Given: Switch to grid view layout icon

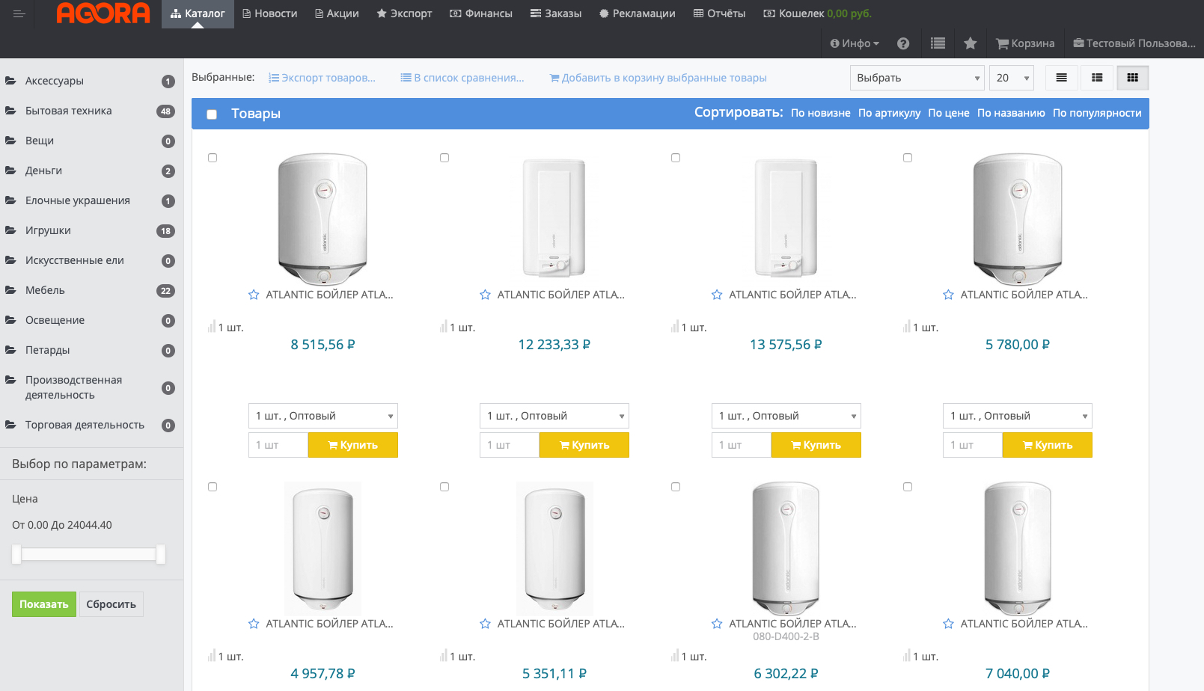Looking at the screenshot, I should [1132, 78].
